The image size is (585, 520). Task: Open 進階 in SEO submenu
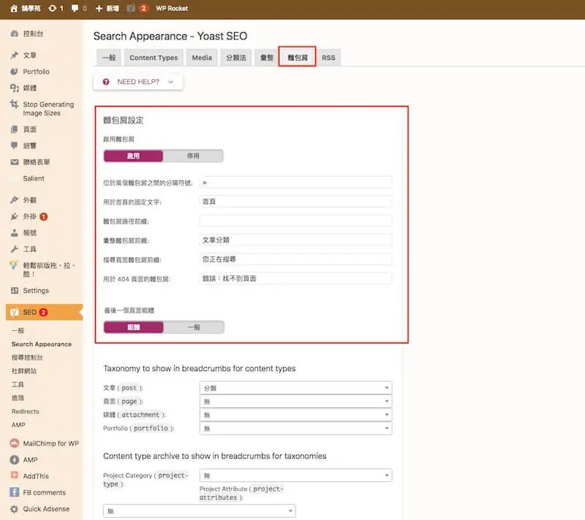[18, 398]
